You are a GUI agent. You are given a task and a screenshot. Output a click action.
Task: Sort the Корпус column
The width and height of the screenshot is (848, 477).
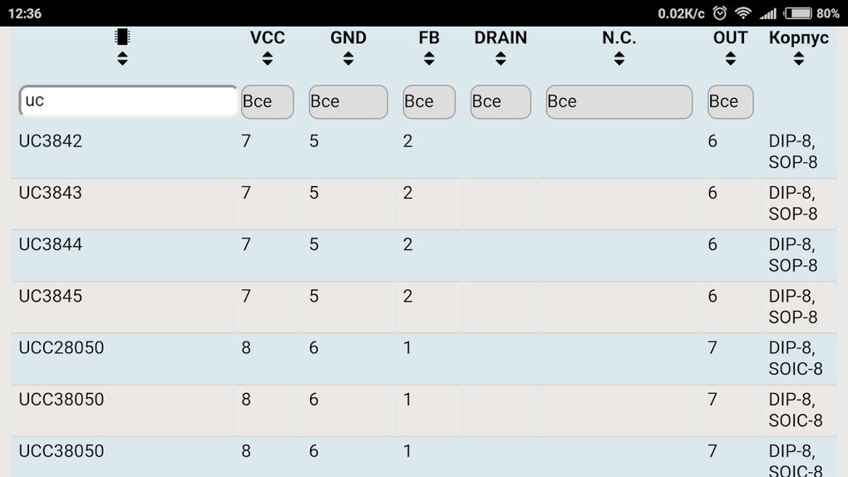pos(798,58)
